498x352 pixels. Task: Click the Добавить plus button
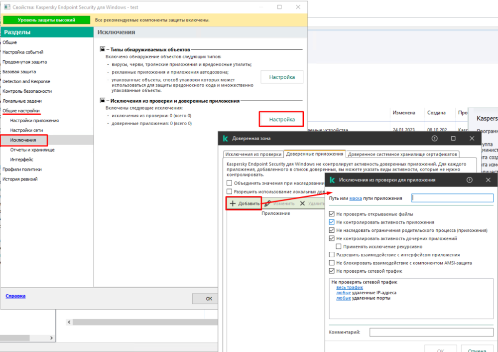click(244, 203)
